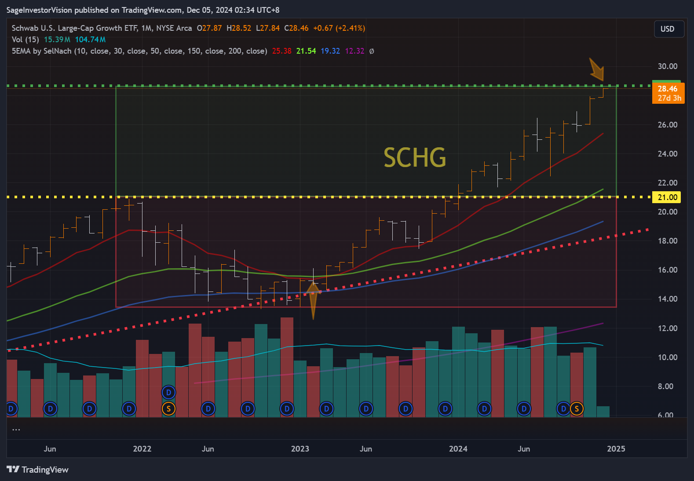This screenshot has height=481, width=694.
Task: Click the split marker in late 2024
Action: (x=577, y=409)
